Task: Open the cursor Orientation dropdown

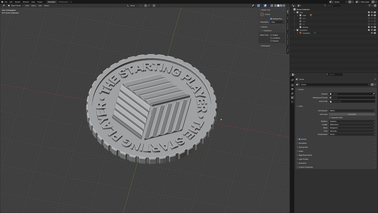Action: (x=277, y=22)
